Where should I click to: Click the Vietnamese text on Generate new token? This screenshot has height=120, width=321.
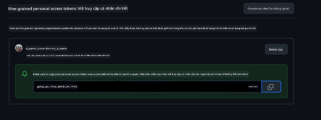[279, 9]
